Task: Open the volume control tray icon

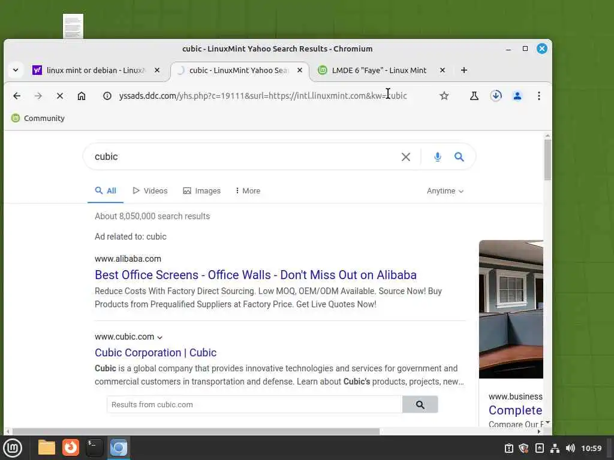Action: 570,448
